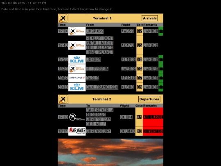
Task: Click flight number OK384
Action: tap(126, 117)
